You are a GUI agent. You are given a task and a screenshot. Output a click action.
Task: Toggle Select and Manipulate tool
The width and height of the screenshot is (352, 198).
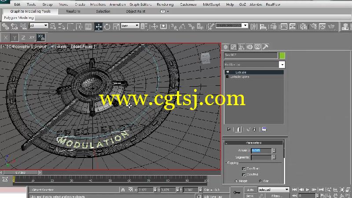point(154,26)
